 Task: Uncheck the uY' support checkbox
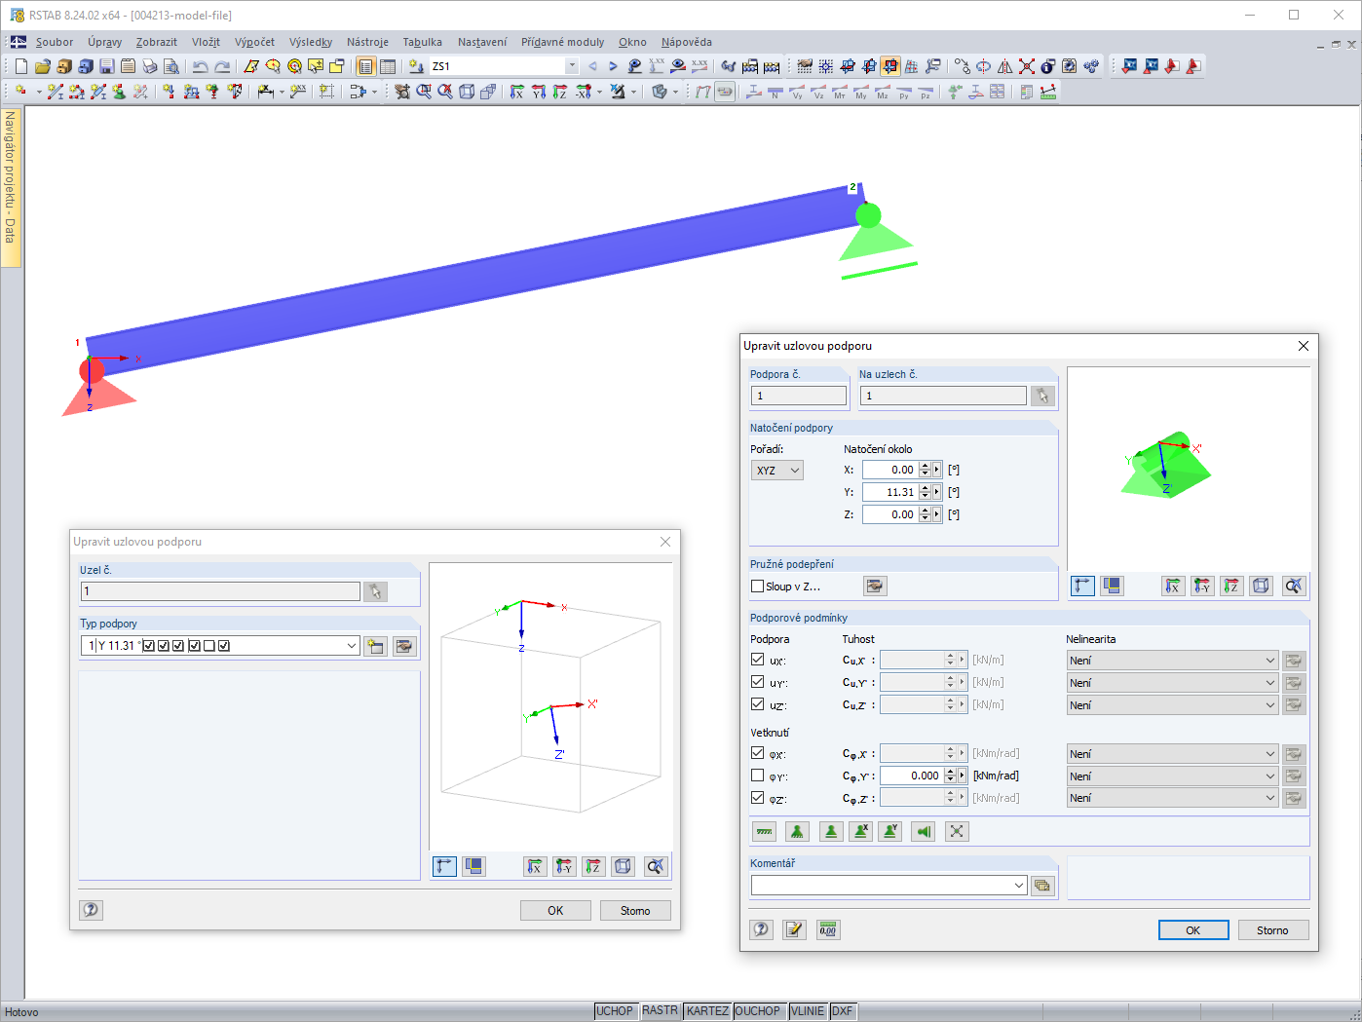pyautogui.click(x=757, y=682)
